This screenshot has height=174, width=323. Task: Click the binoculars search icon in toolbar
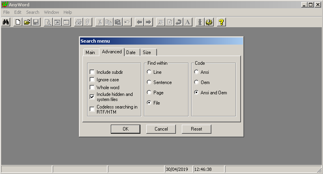pos(6,22)
